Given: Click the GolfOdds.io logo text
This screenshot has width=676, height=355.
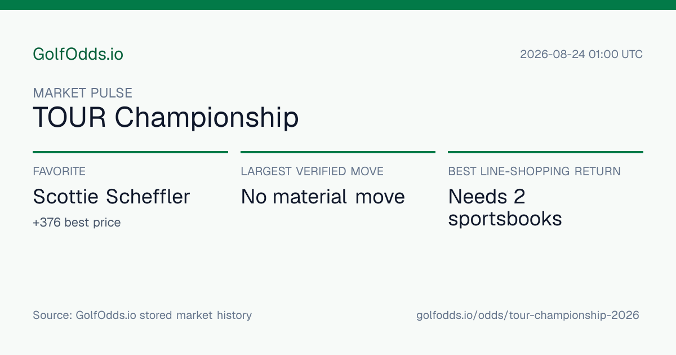Looking at the screenshot, I should 78,55.
